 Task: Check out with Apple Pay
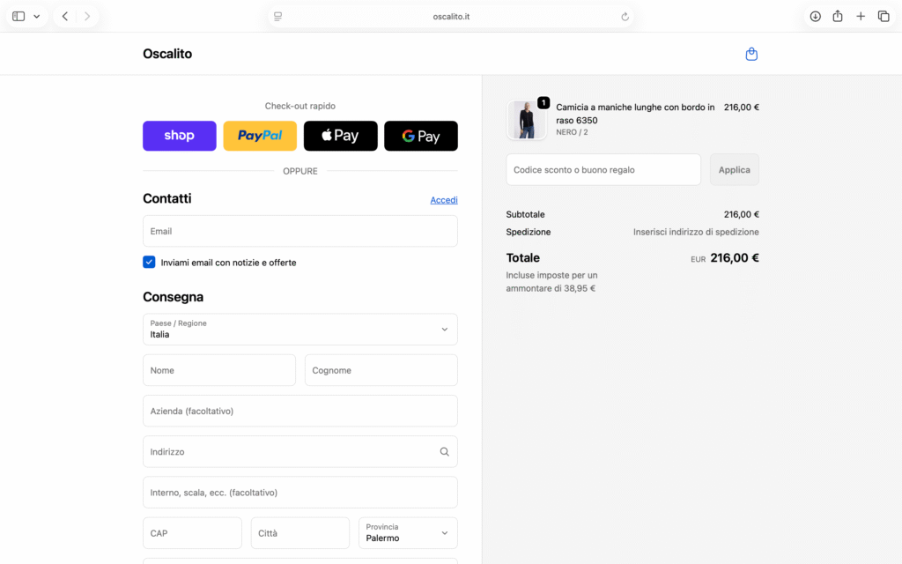341,136
